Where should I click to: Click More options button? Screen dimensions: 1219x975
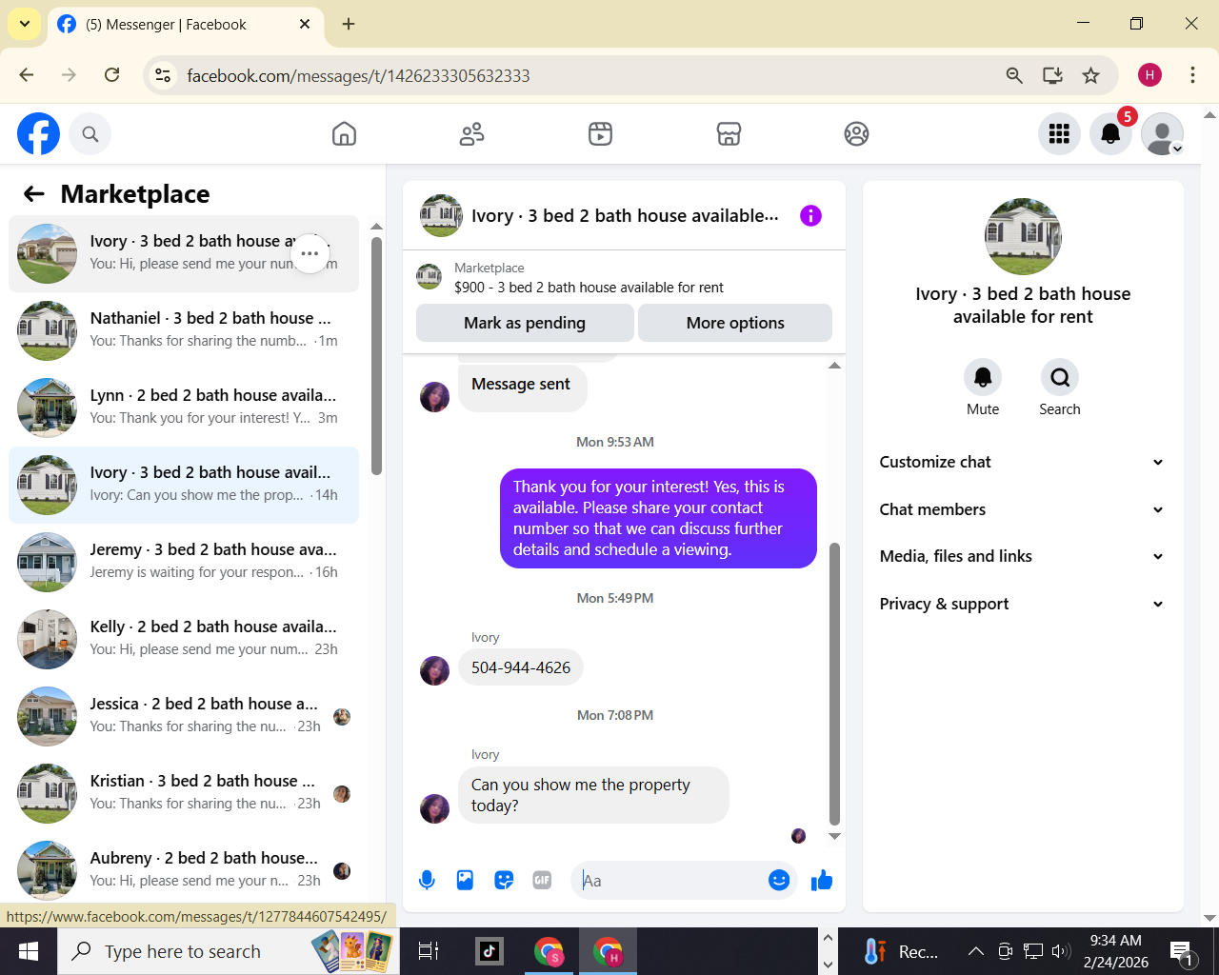click(735, 323)
